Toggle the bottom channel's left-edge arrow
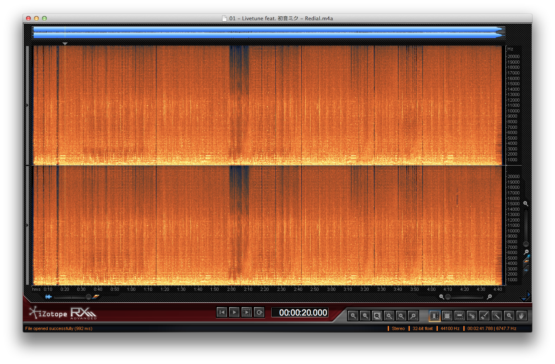Screen dimensions: 555x364 (x=28, y=225)
